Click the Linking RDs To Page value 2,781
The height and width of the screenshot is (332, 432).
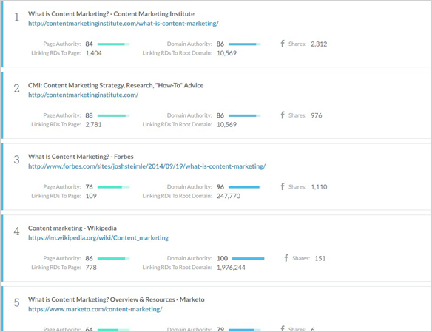pyautogui.click(x=93, y=125)
